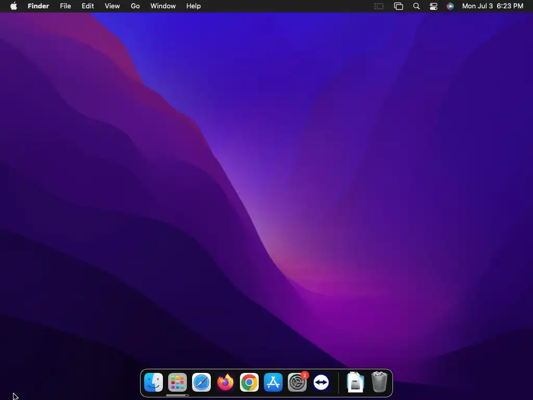Click the Spotlight search icon
533x400 pixels.
[x=416, y=6]
